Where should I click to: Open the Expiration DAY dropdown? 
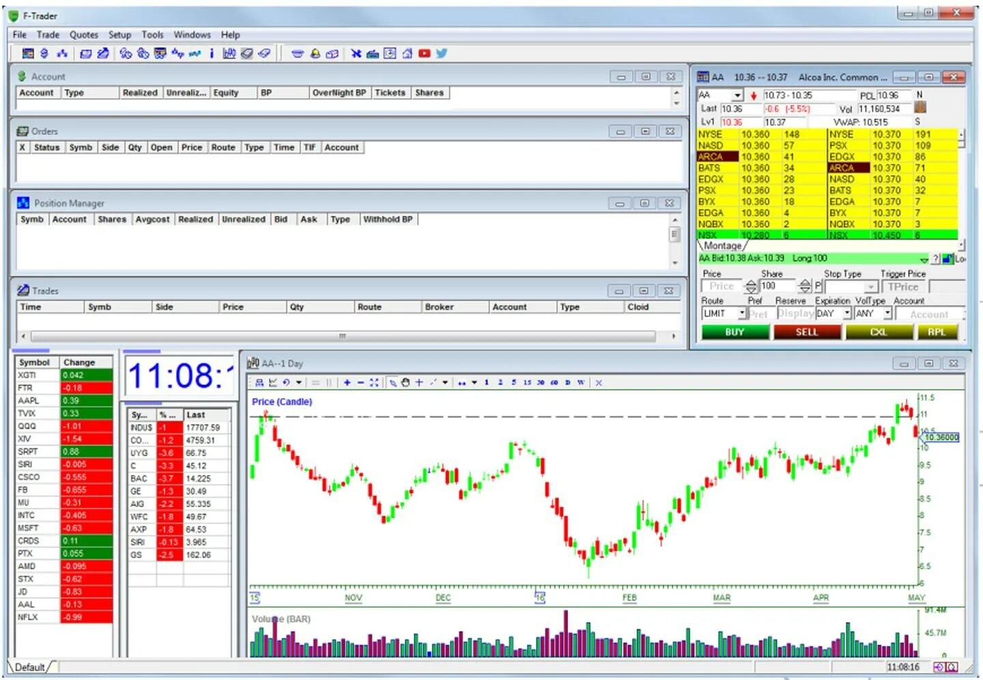847,313
